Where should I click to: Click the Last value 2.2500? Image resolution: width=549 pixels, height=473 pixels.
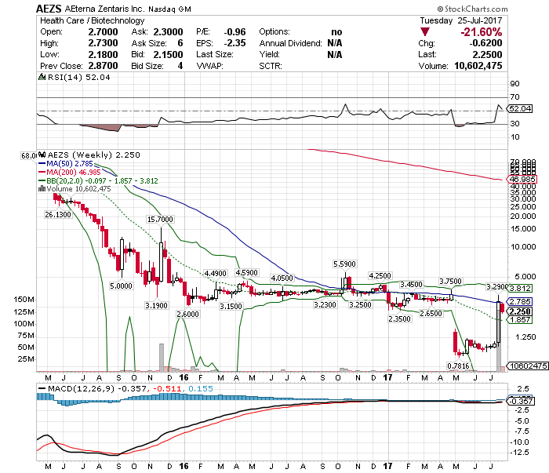click(x=487, y=55)
